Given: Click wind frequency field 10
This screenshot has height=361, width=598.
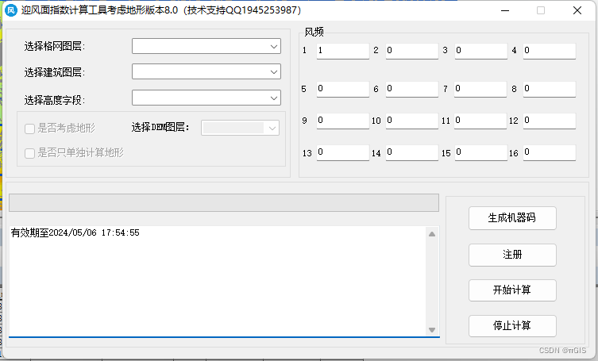Looking at the screenshot, I should coord(412,121).
